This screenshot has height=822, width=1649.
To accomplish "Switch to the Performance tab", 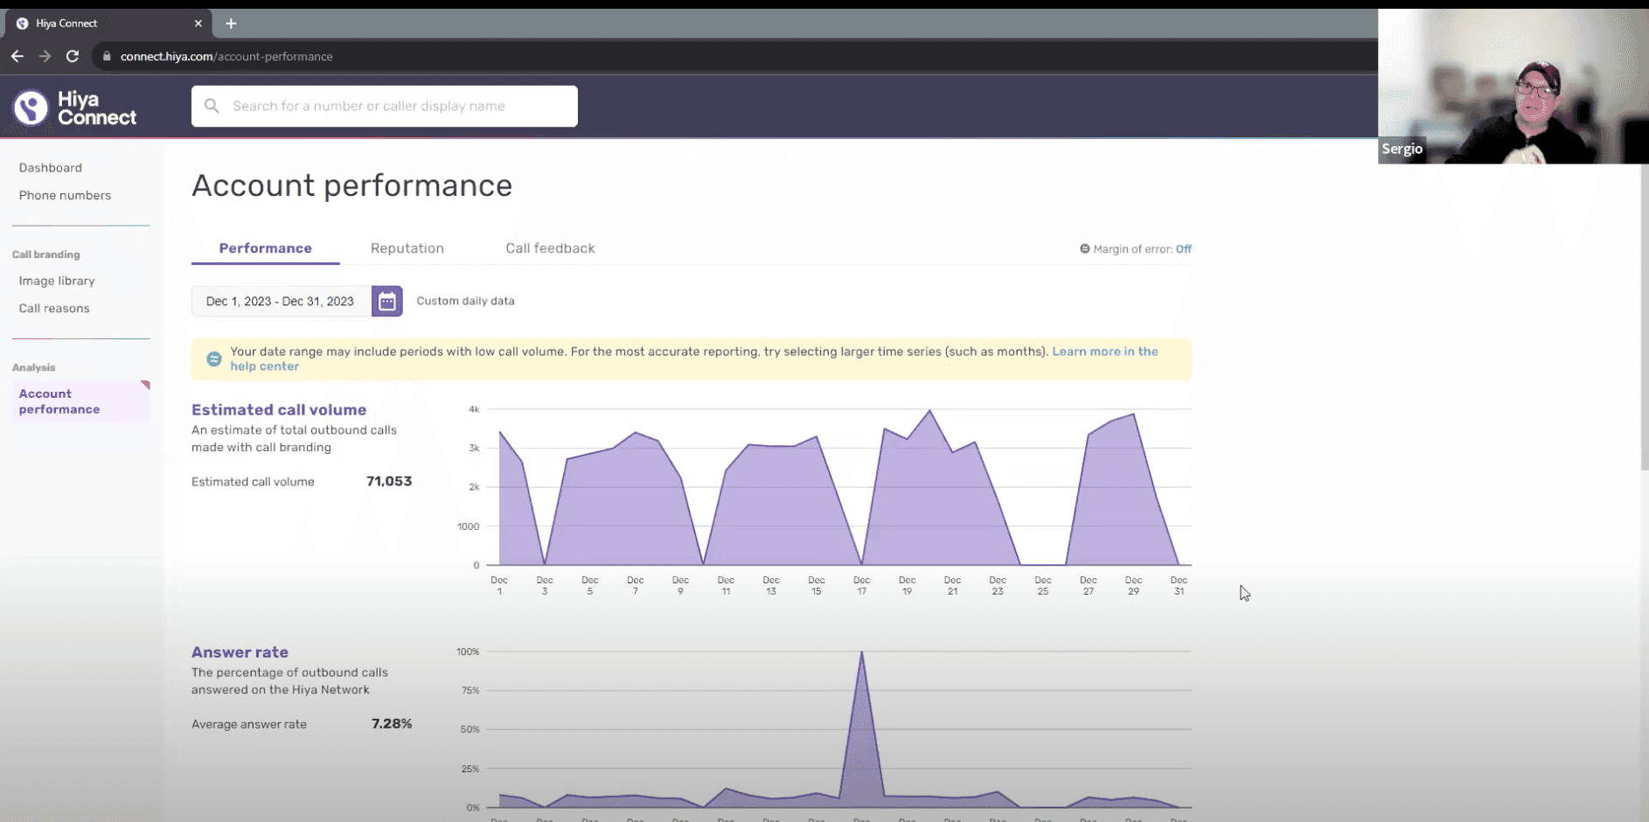I will (265, 248).
